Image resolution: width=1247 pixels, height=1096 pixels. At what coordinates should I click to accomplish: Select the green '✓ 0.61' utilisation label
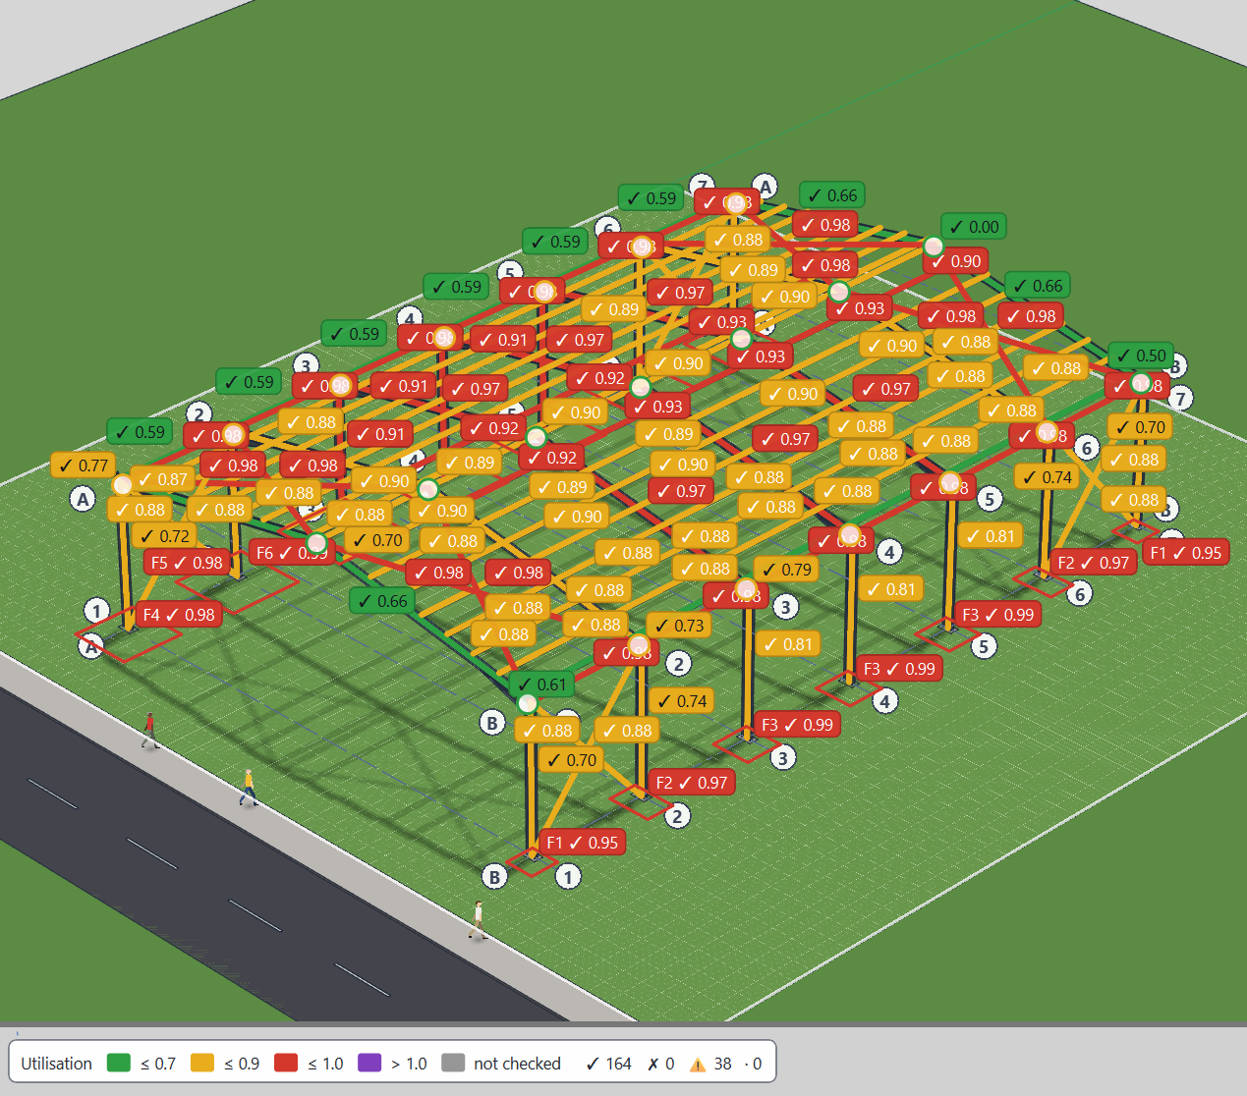pos(541,685)
